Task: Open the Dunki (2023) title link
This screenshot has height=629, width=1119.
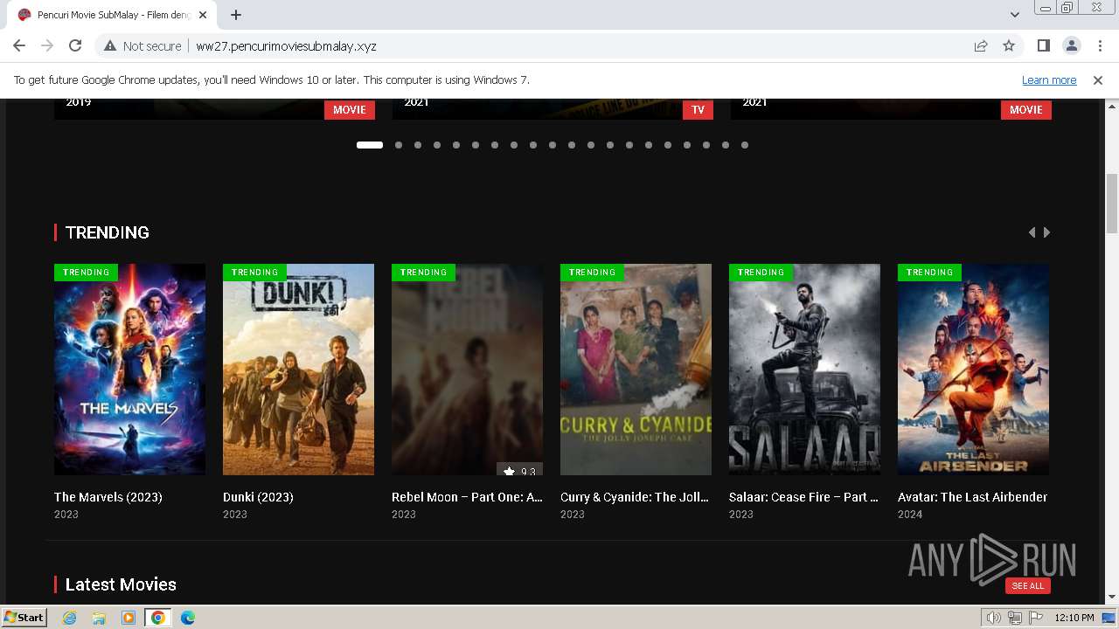Action: [258, 497]
